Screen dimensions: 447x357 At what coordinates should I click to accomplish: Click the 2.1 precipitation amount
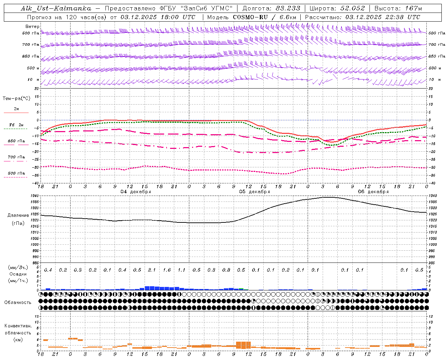[152, 270]
